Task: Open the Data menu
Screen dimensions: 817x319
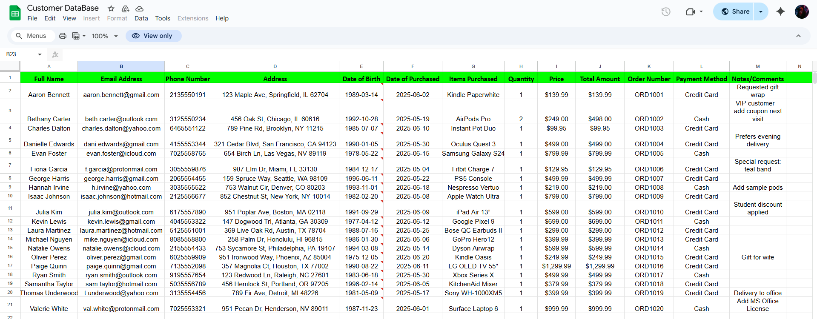Action: 141,18
